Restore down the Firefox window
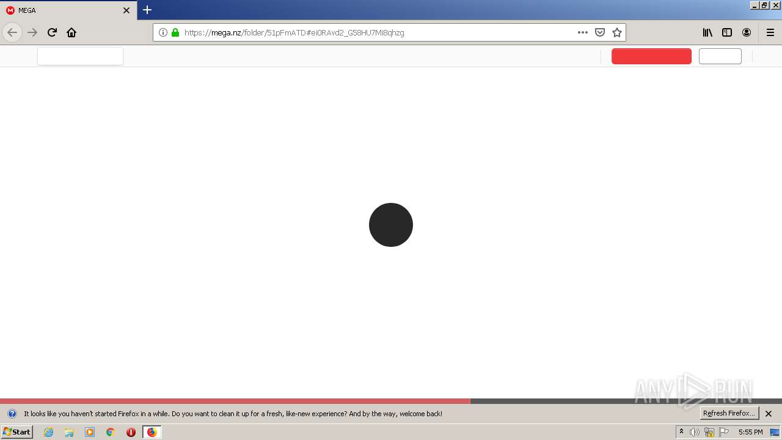This screenshot has height=440, width=782. pos(764,5)
